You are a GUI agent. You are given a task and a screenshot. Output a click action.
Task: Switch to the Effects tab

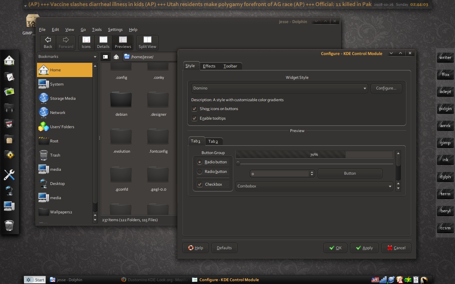(209, 66)
